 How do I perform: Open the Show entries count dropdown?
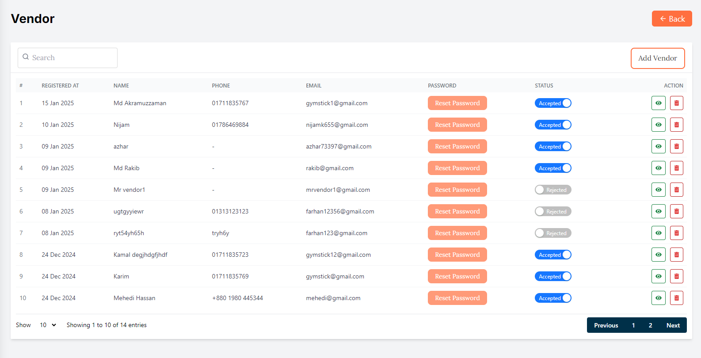point(48,325)
